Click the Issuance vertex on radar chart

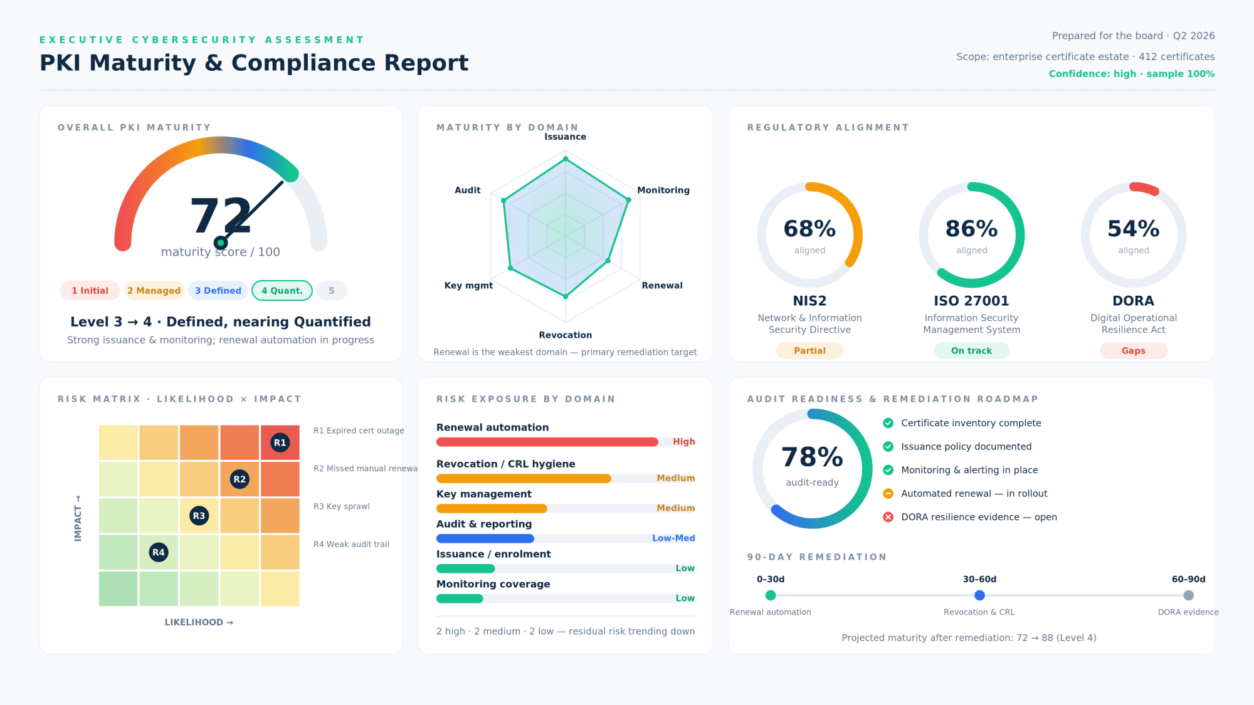click(566, 159)
